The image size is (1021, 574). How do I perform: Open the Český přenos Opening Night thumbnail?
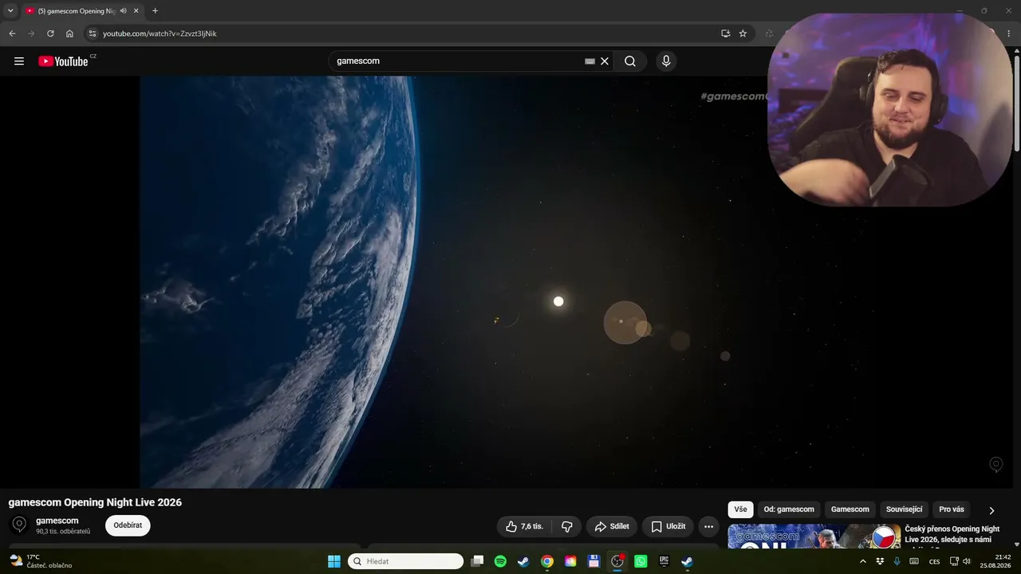(814, 537)
